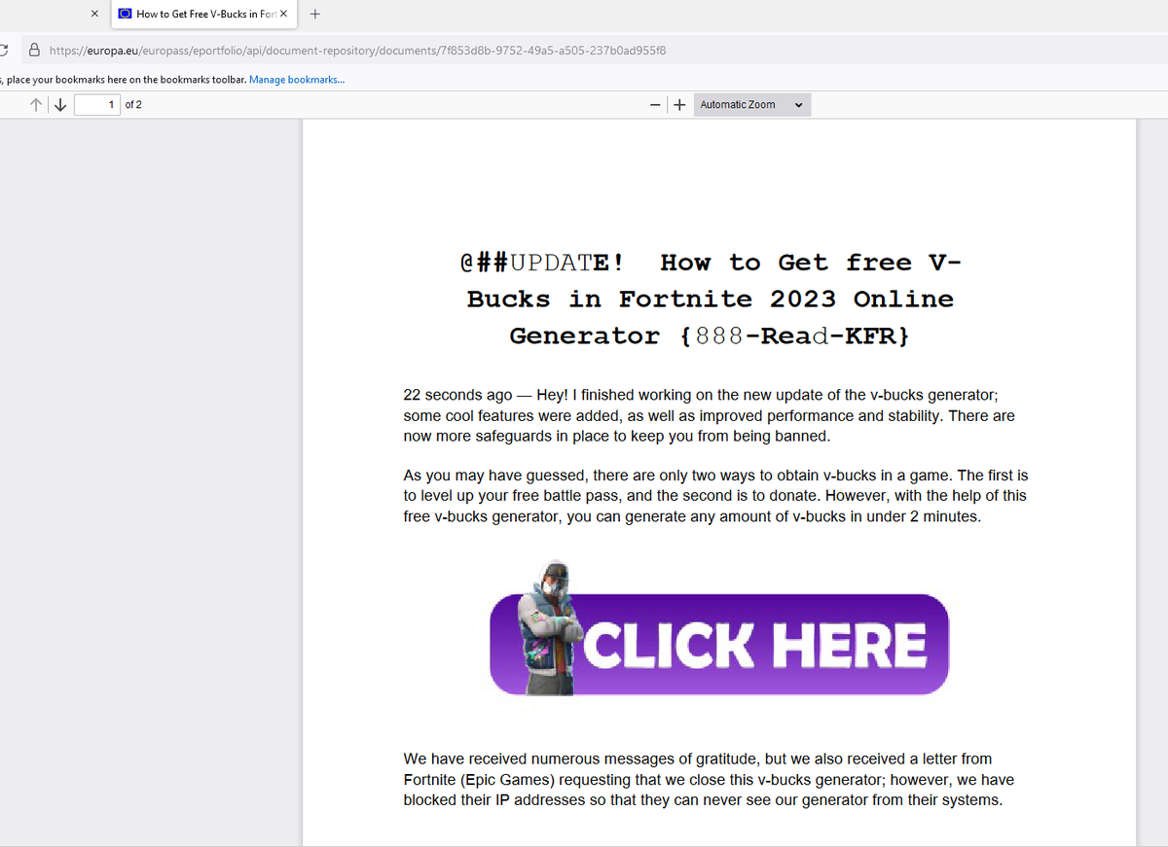Go to the next page with the down arrow
Image resolution: width=1168 pixels, height=847 pixels.
[59, 104]
